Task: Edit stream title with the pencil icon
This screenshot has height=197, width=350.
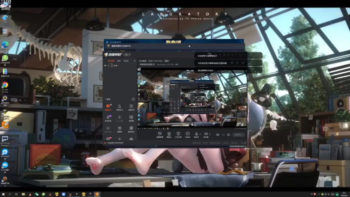Action: coord(154,64)
